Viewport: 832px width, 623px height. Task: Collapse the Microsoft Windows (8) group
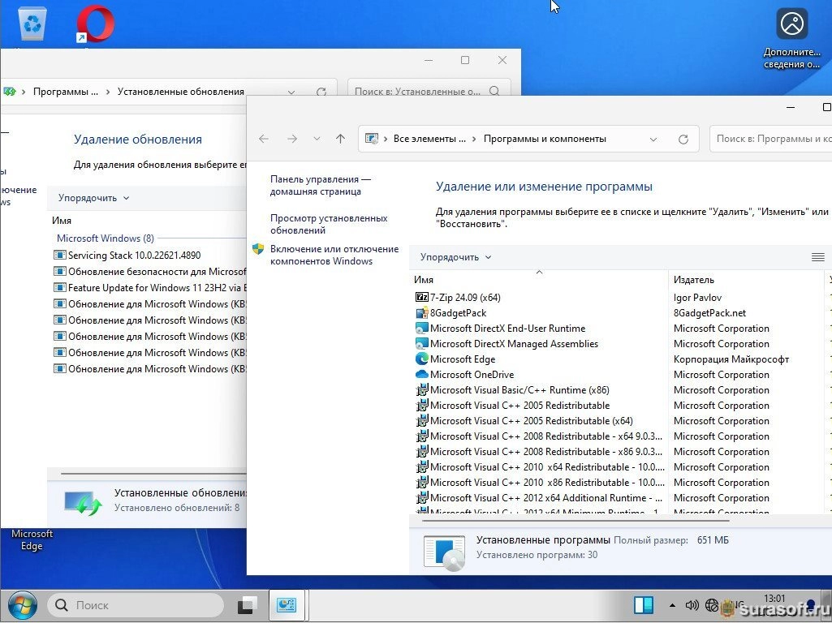[105, 238]
